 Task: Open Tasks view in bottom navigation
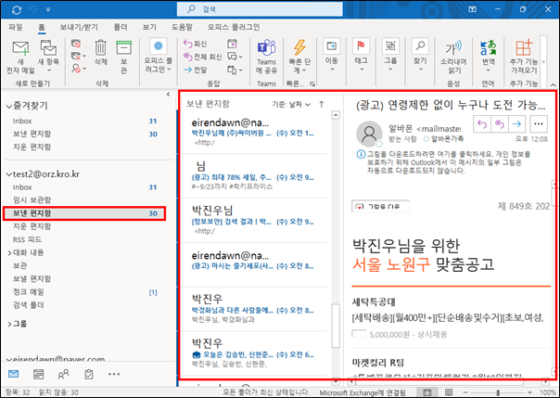[x=89, y=374]
